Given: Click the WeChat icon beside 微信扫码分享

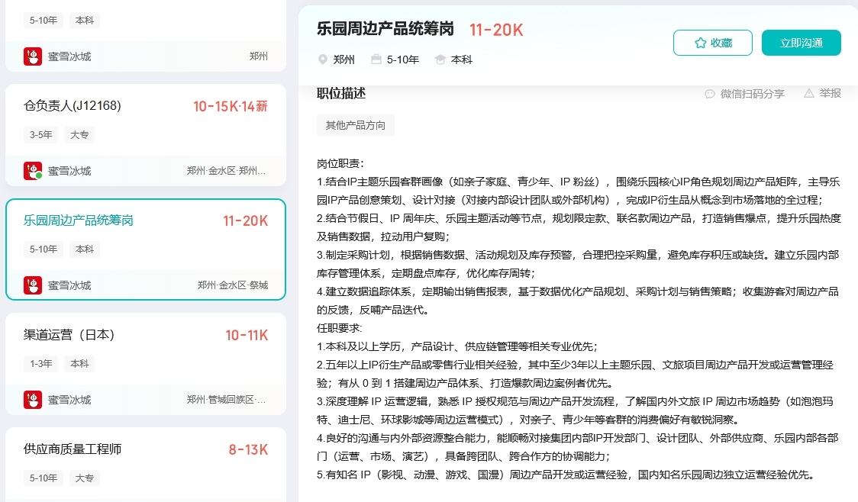Looking at the screenshot, I should 710,94.
